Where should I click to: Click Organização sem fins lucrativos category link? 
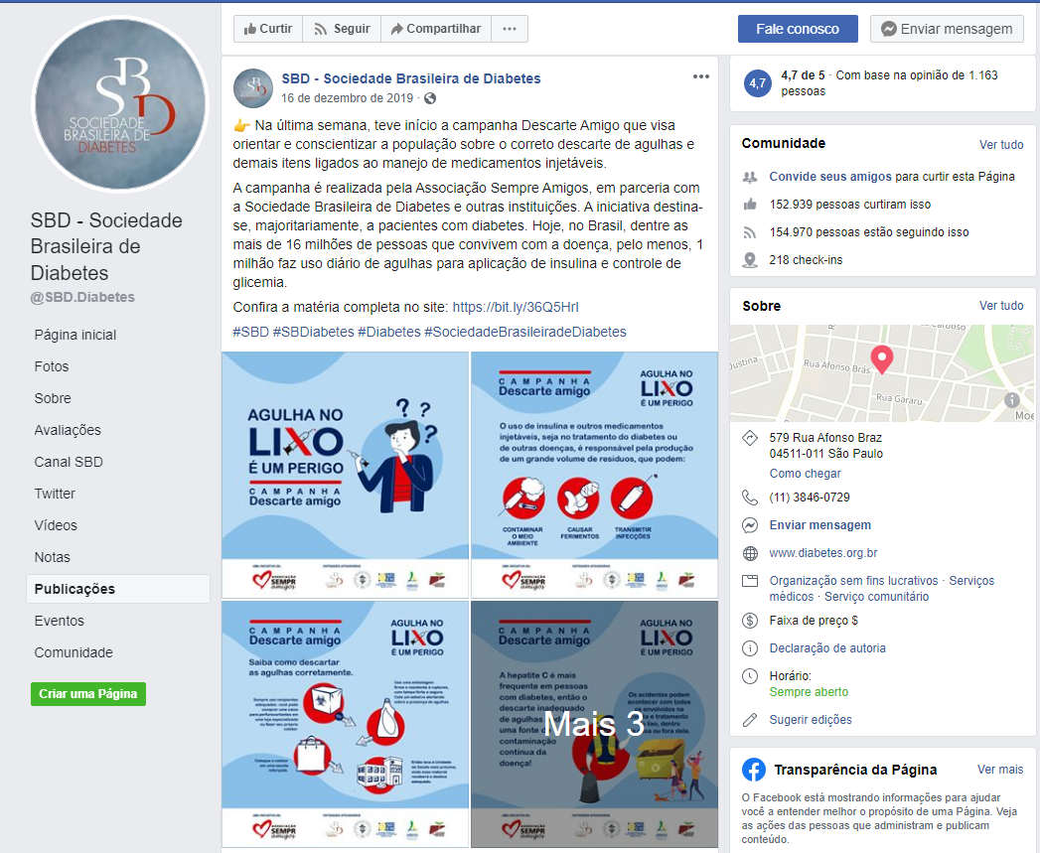853,581
